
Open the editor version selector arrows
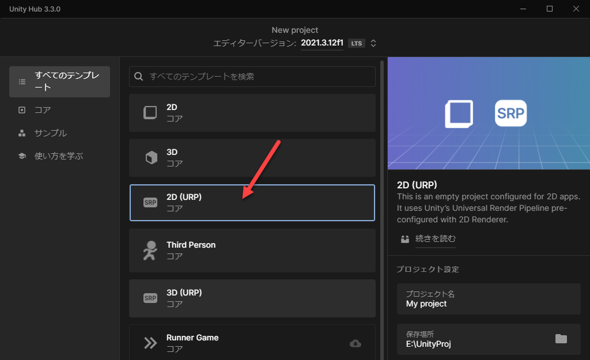[x=373, y=43]
